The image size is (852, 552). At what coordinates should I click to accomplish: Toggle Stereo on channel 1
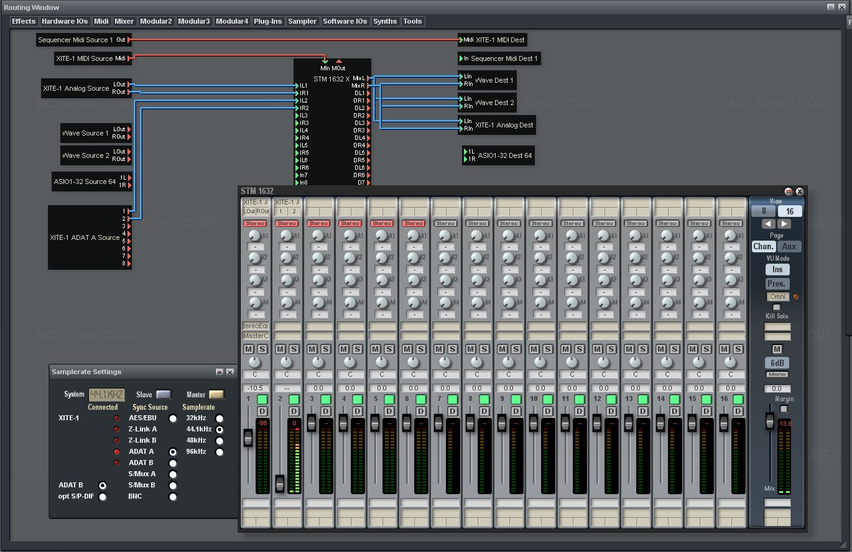pyautogui.click(x=255, y=223)
